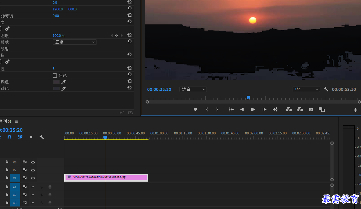Mark Out point in program monitor
Image resolution: width=361 pixels, height=209 pixels.
217,110
